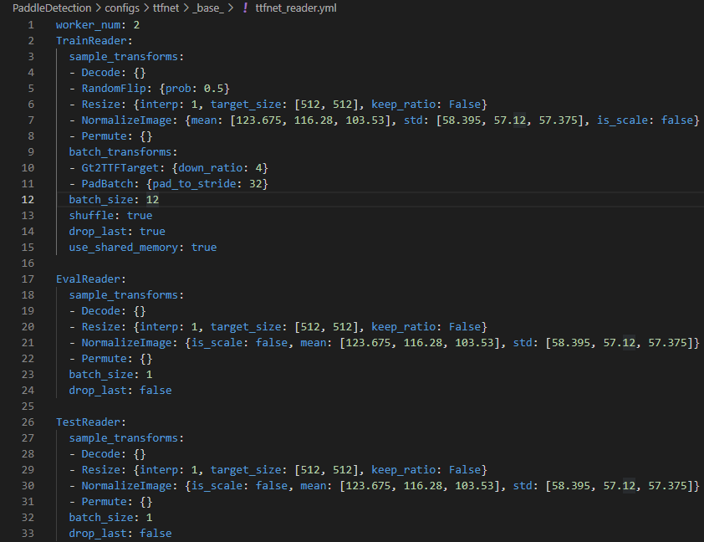The width and height of the screenshot is (704, 542).
Task: Open the ttfnet breadcrumb dropdown
Action: (166, 8)
